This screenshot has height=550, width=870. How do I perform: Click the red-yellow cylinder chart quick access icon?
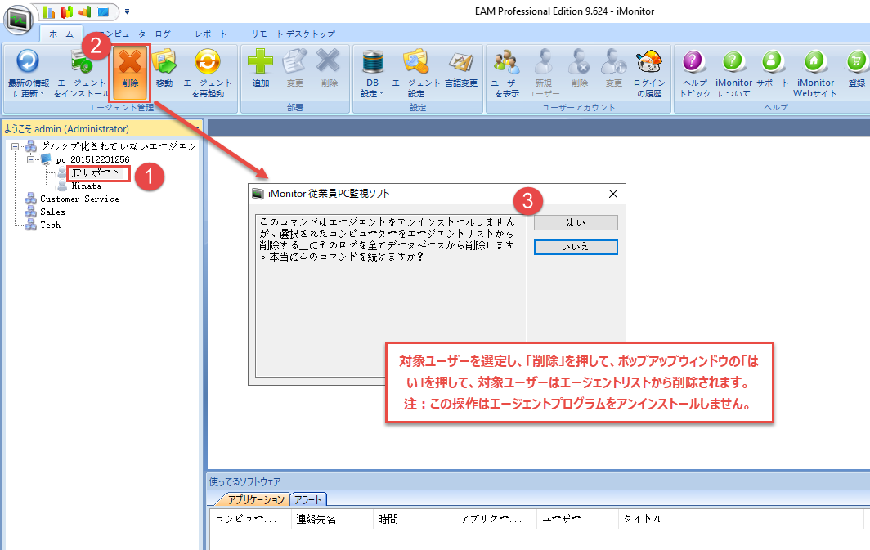coord(66,11)
